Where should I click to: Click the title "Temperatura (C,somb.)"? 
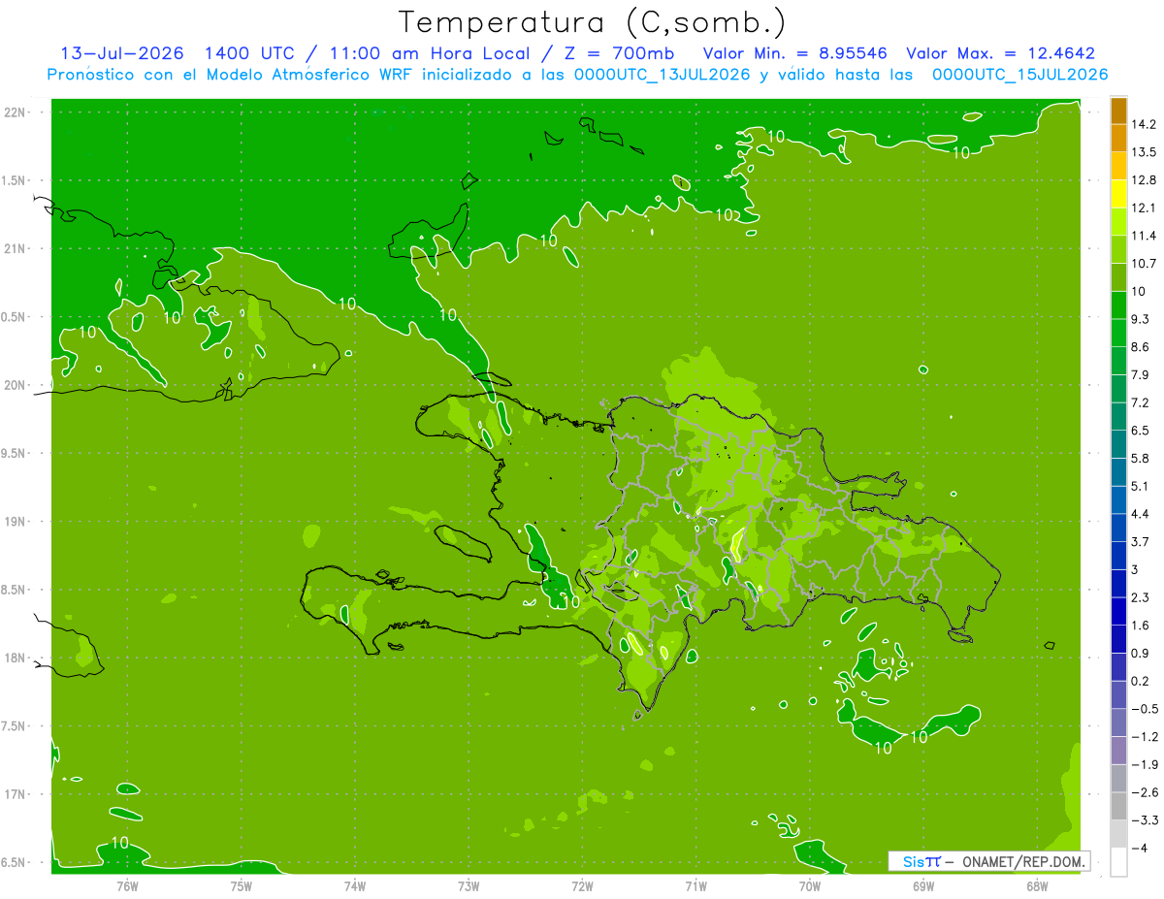593,22
